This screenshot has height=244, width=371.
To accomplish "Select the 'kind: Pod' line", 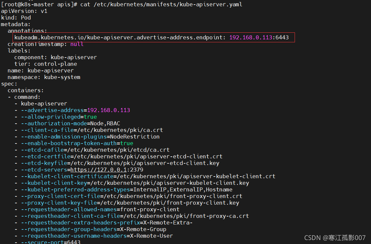I will click(16, 18).
